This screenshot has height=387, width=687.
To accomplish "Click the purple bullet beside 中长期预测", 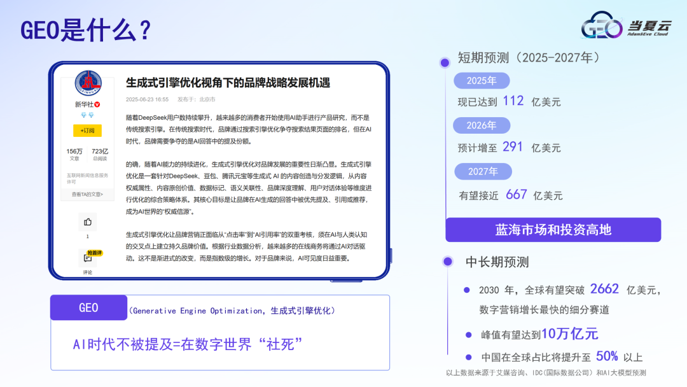I will [448, 262].
